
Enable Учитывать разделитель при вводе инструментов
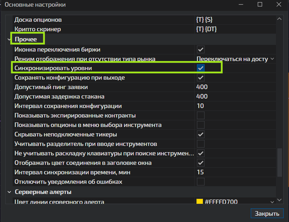(x=201, y=144)
